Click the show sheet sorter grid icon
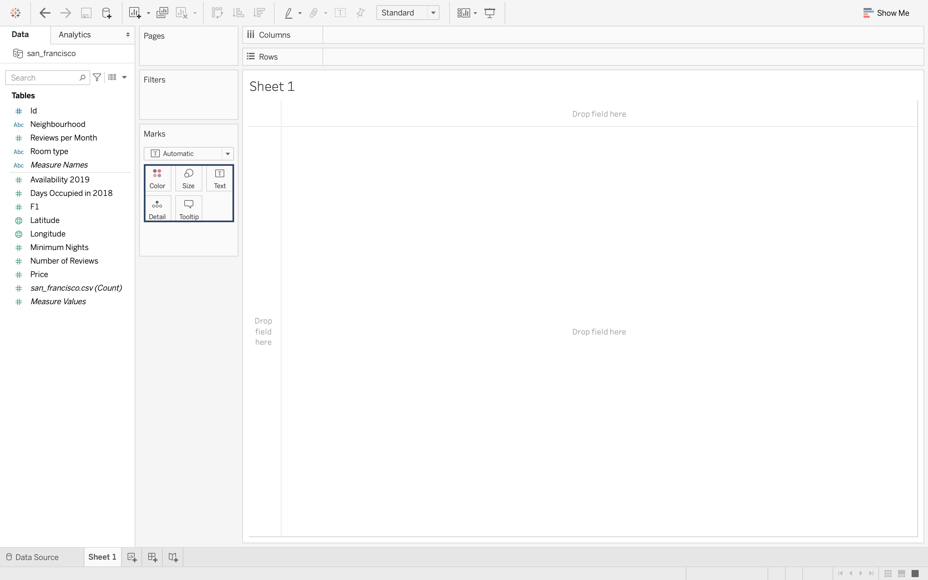The image size is (928, 580). click(888, 574)
